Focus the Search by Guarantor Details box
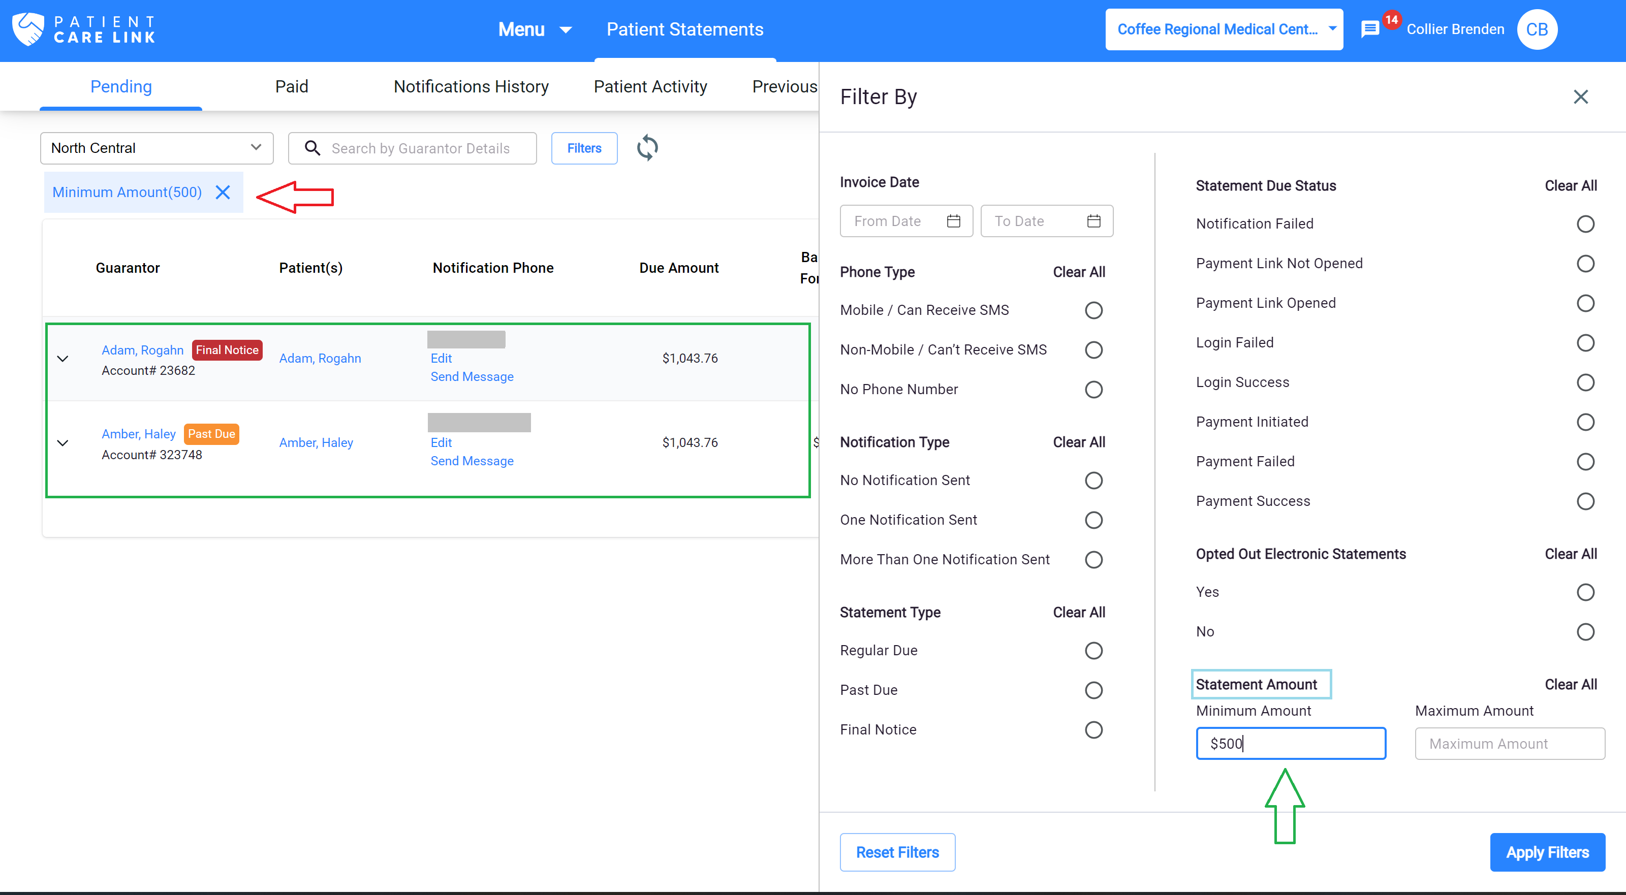 point(412,148)
